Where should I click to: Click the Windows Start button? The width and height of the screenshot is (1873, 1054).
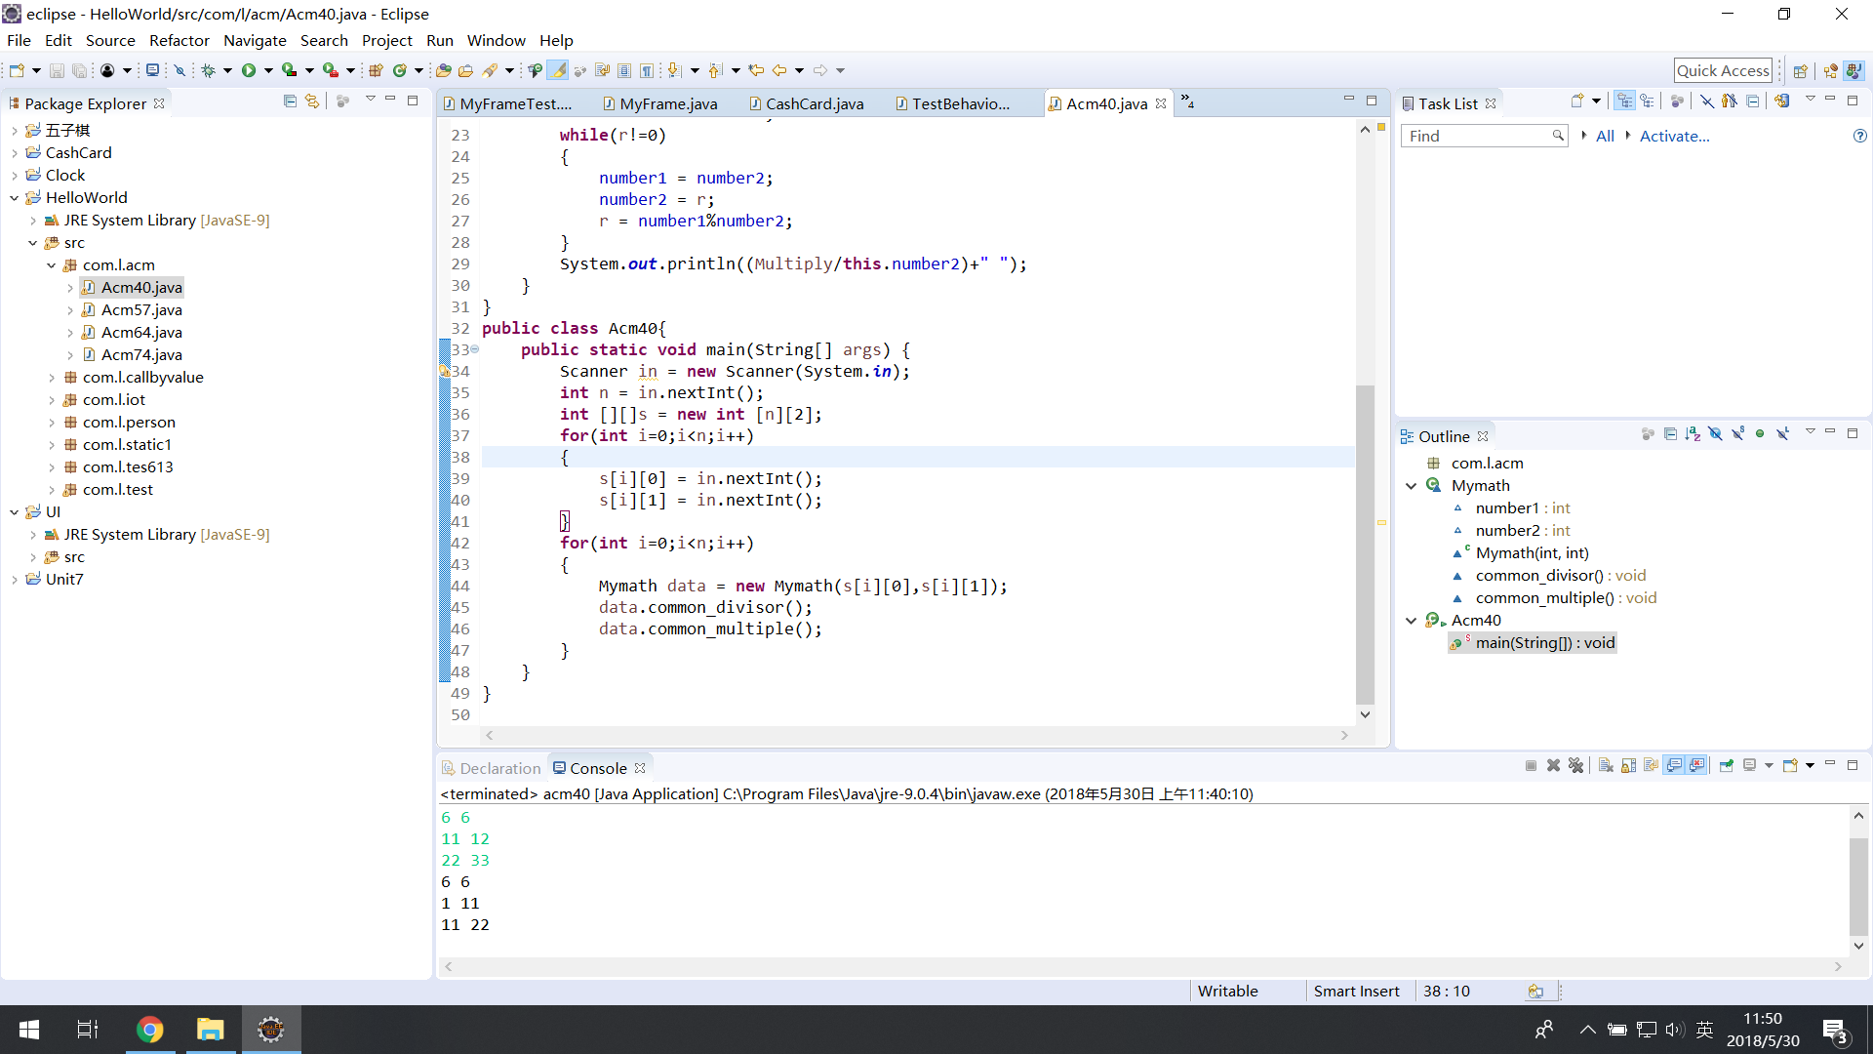pos(29,1030)
